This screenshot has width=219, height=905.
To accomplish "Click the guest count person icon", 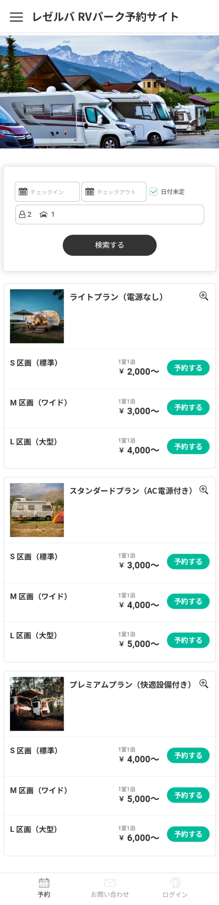I will (x=22, y=214).
